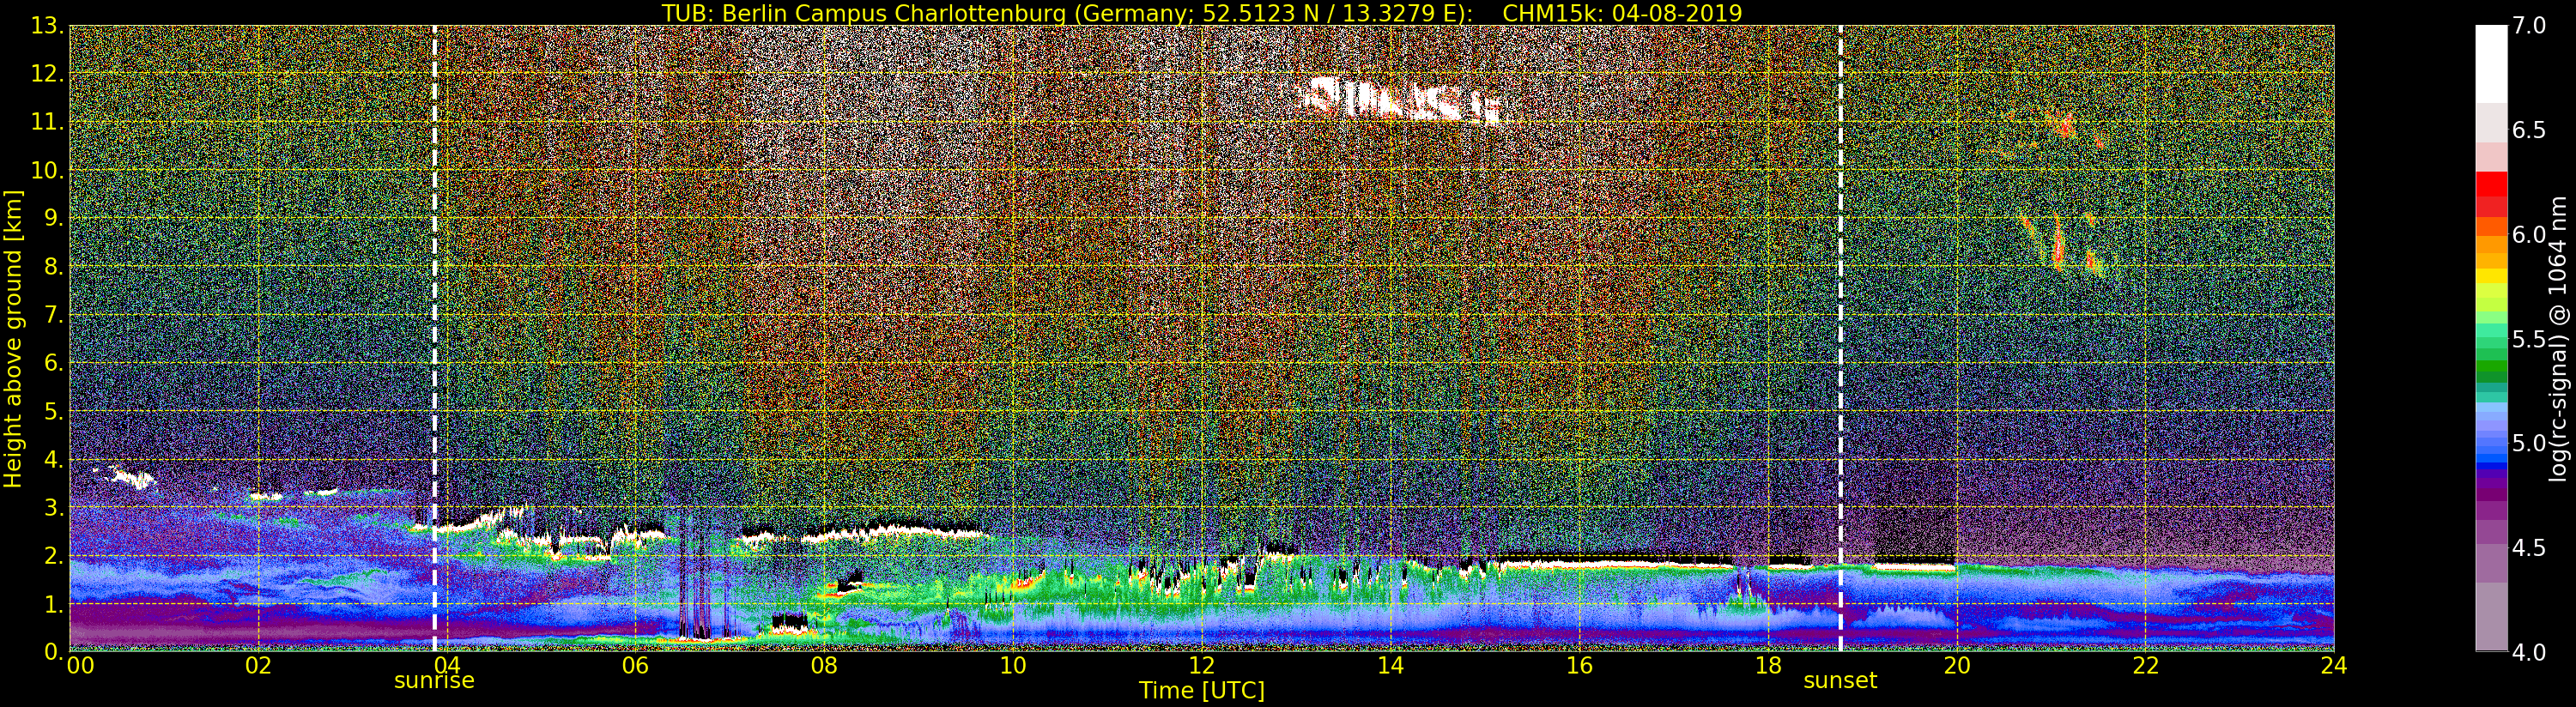The height and width of the screenshot is (707, 2576).
Task: Click the "24" time axis tick label
Action: pos(2334,665)
